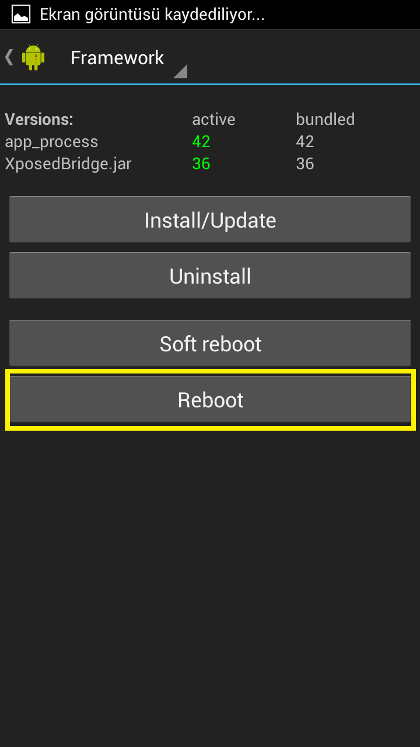Click the Versions heading label
The height and width of the screenshot is (747, 420).
39,119
